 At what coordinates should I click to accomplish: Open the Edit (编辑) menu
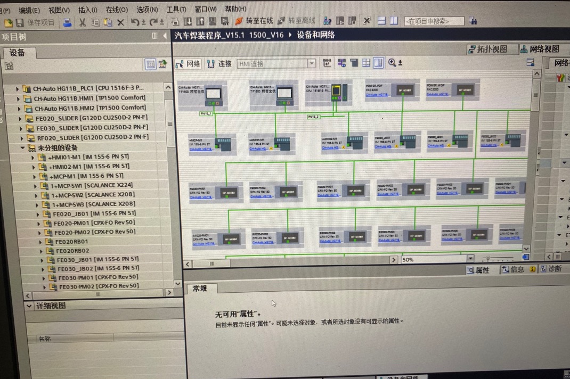click(29, 10)
